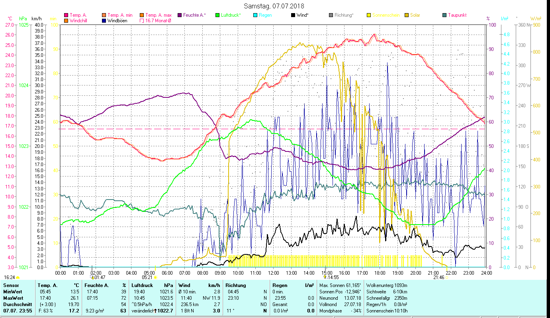Click the Temp. A. legend color square
Viewport: 550px width, 318px height.
coord(66,15)
